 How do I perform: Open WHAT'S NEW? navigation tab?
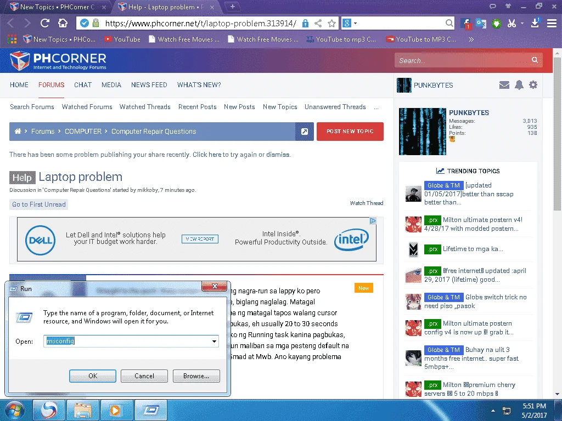[199, 85]
